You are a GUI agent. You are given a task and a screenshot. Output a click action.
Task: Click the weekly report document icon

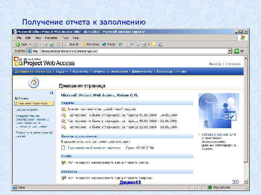pyautogui.click(x=63, y=148)
